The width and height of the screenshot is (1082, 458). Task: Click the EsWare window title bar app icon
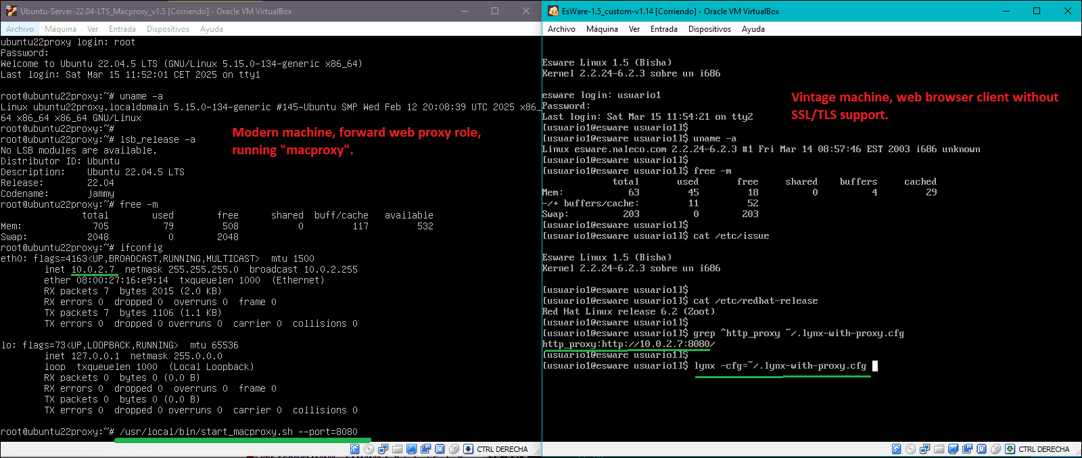552,11
